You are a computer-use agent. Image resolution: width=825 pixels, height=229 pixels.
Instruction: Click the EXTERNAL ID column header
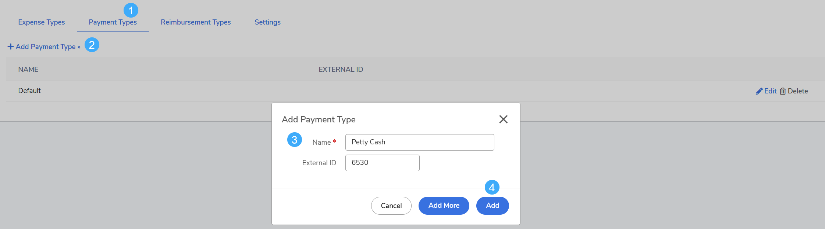point(341,69)
